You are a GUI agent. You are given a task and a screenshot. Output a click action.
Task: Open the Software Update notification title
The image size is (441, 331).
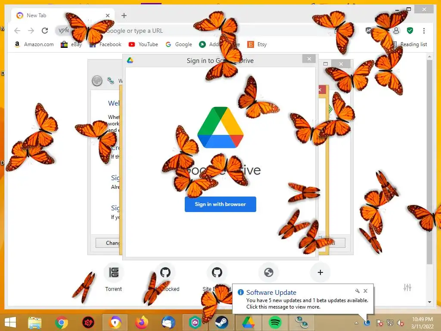[271, 293]
